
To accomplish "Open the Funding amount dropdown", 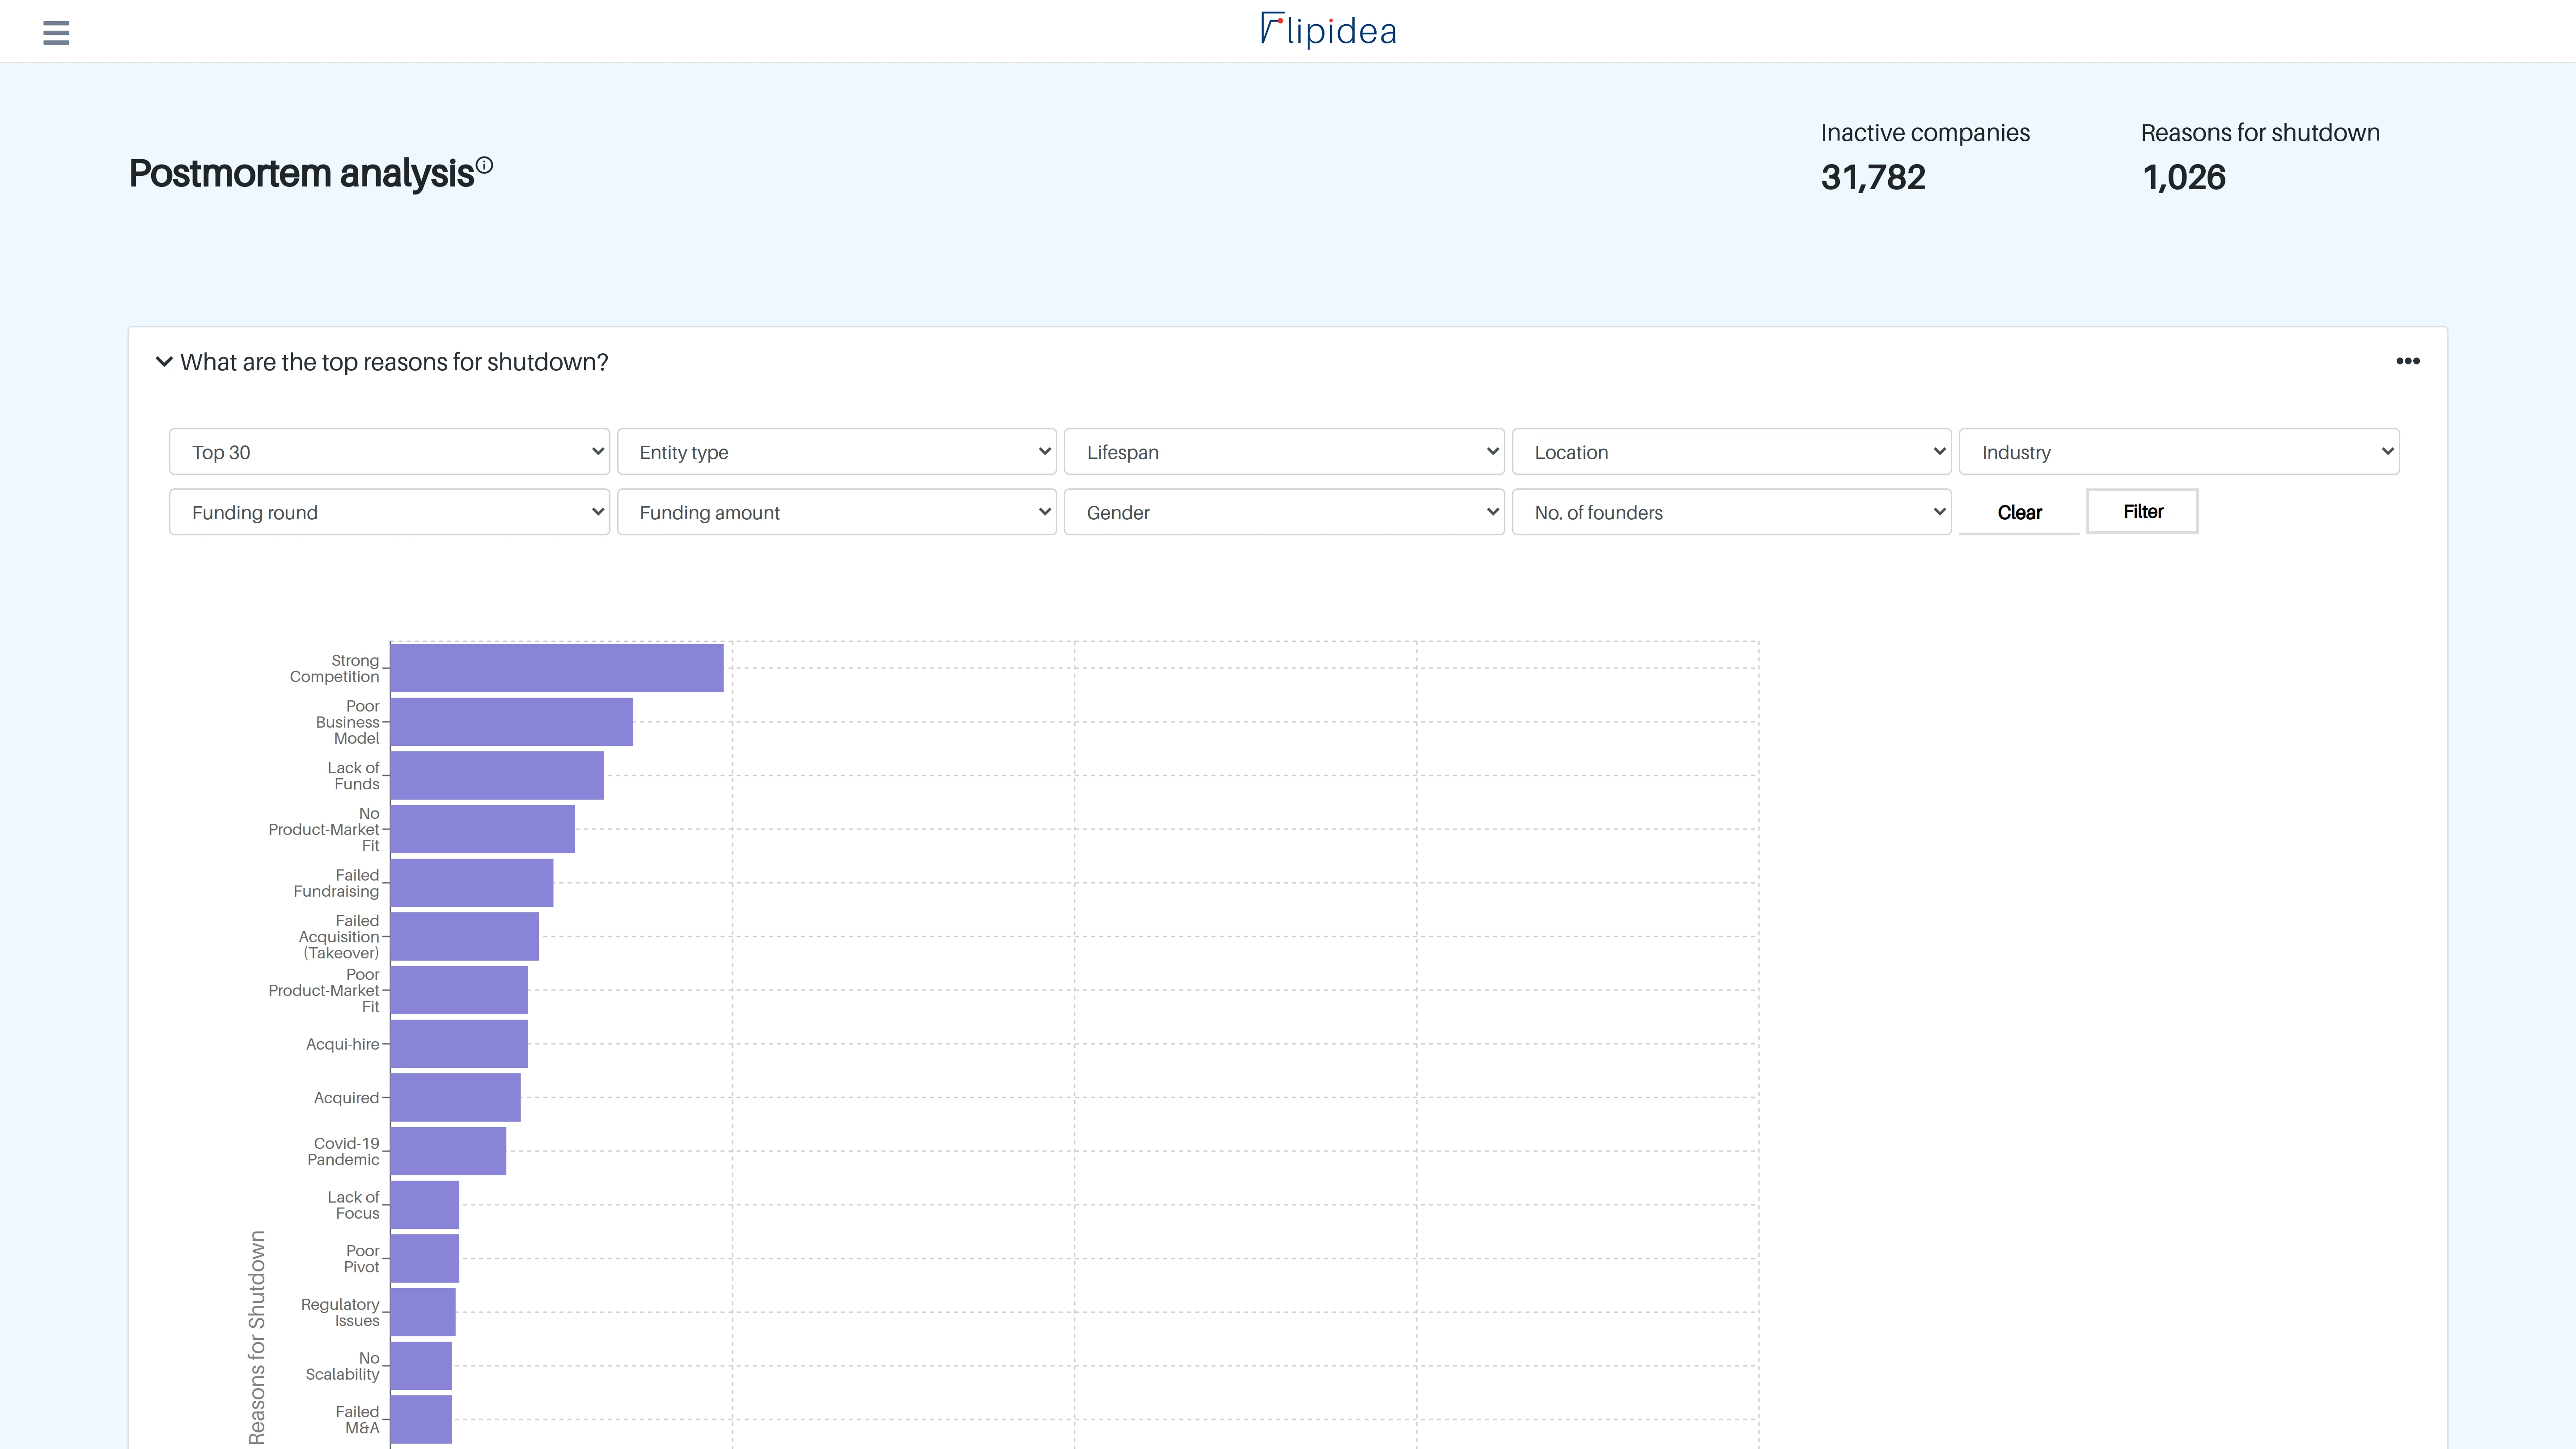I will [x=837, y=512].
